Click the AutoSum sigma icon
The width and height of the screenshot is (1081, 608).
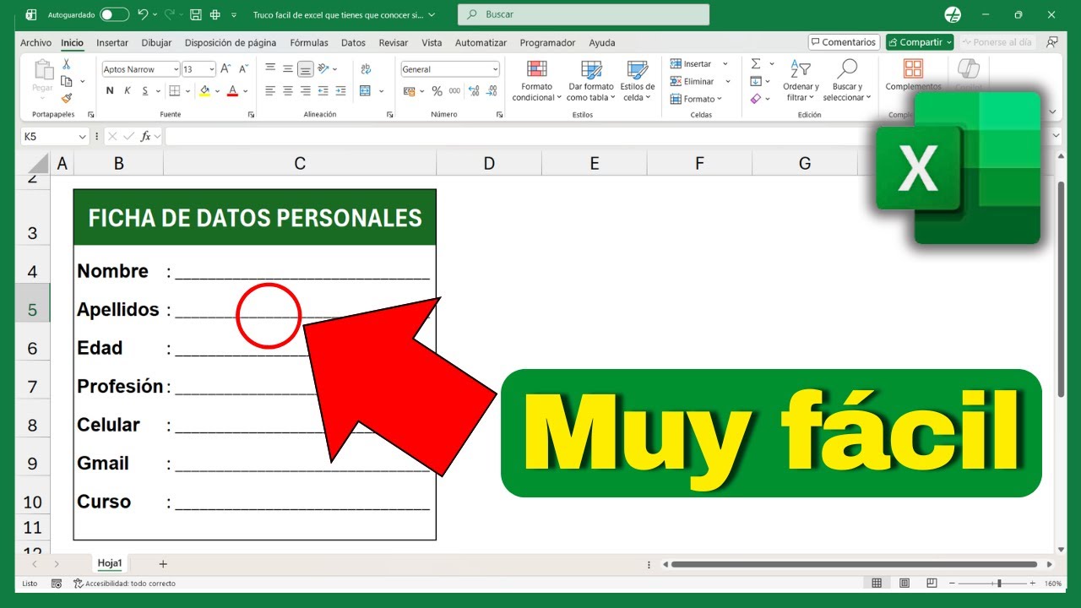coord(756,64)
